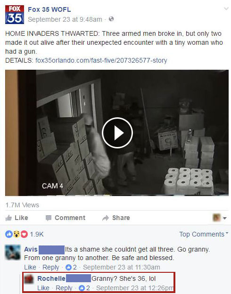
Task: Click the blue like reaction icon
Action: click(8, 234)
